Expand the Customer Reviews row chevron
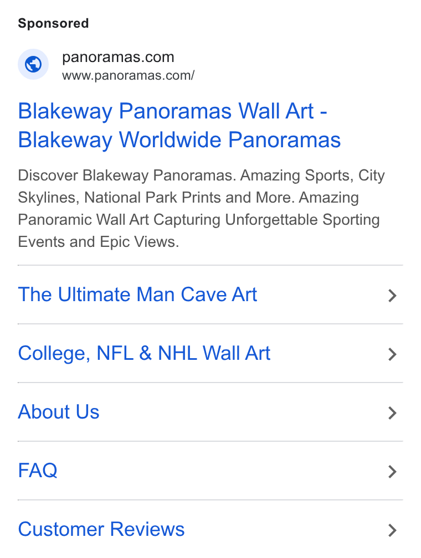Viewport: 421px width, 558px height. (392, 530)
